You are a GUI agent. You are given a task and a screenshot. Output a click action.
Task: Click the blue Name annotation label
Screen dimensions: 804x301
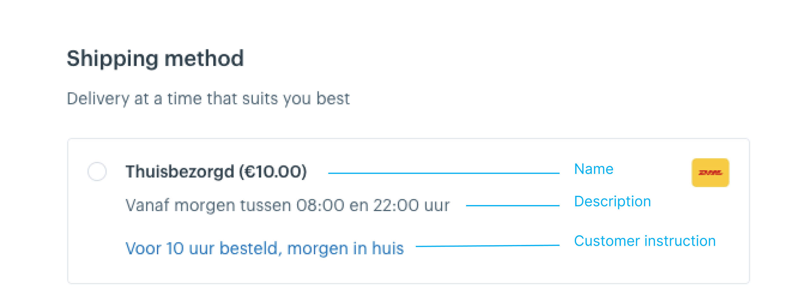(594, 169)
